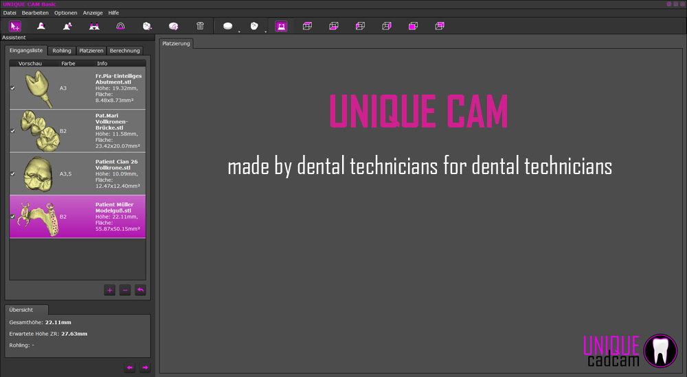The image size is (687, 377).
Task: Select the pointer/move selection tool
Action: [x=15, y=26]
